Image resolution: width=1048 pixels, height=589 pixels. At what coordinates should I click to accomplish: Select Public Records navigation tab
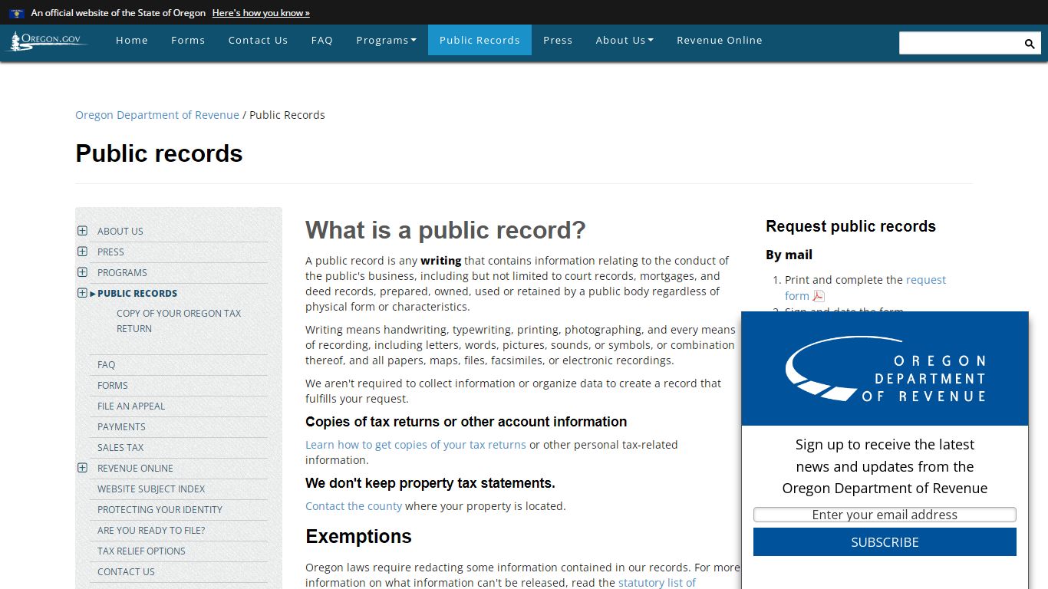pos(480,40)
